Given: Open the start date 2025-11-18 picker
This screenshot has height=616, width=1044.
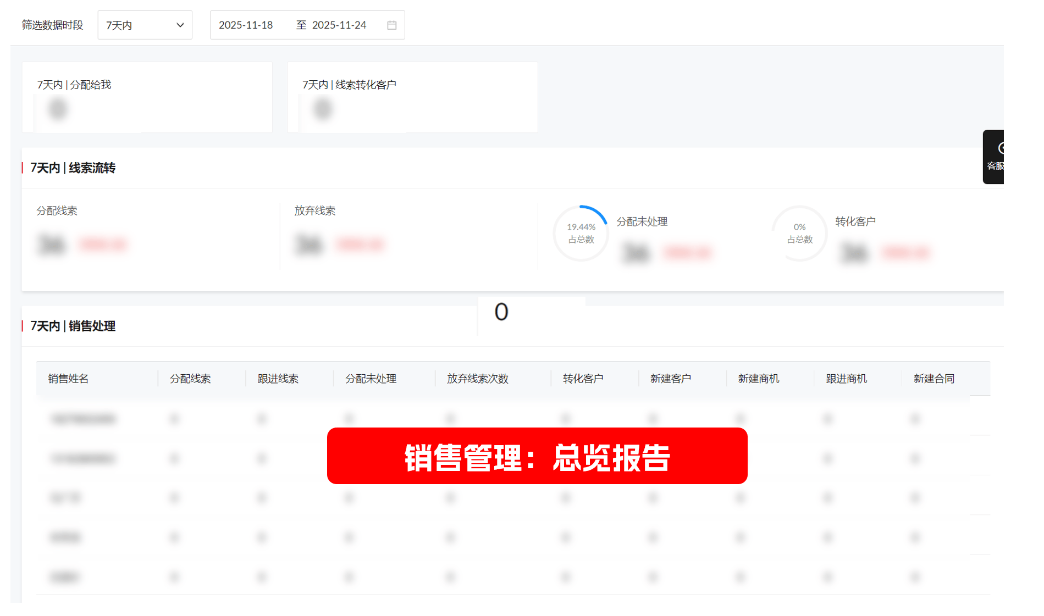Looking at the screenshot, I should (246, 25).
